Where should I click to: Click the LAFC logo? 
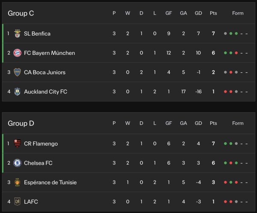coord(17,201)
